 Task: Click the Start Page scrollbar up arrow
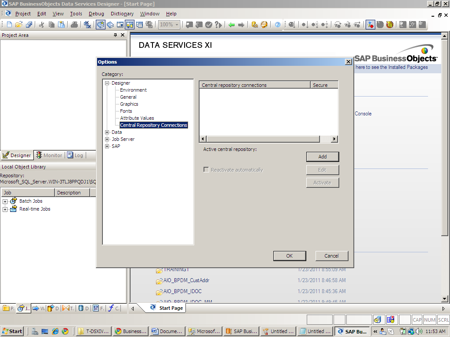pos(444,36)
